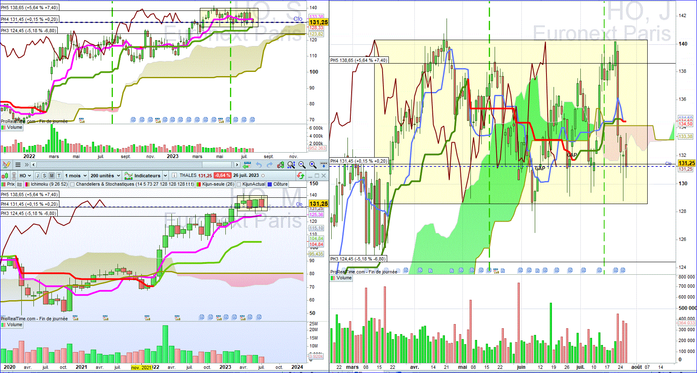Screen dimensions: 697x373
Task: Click the horizontal scrollbar left arrow
Action: (34, 165)
